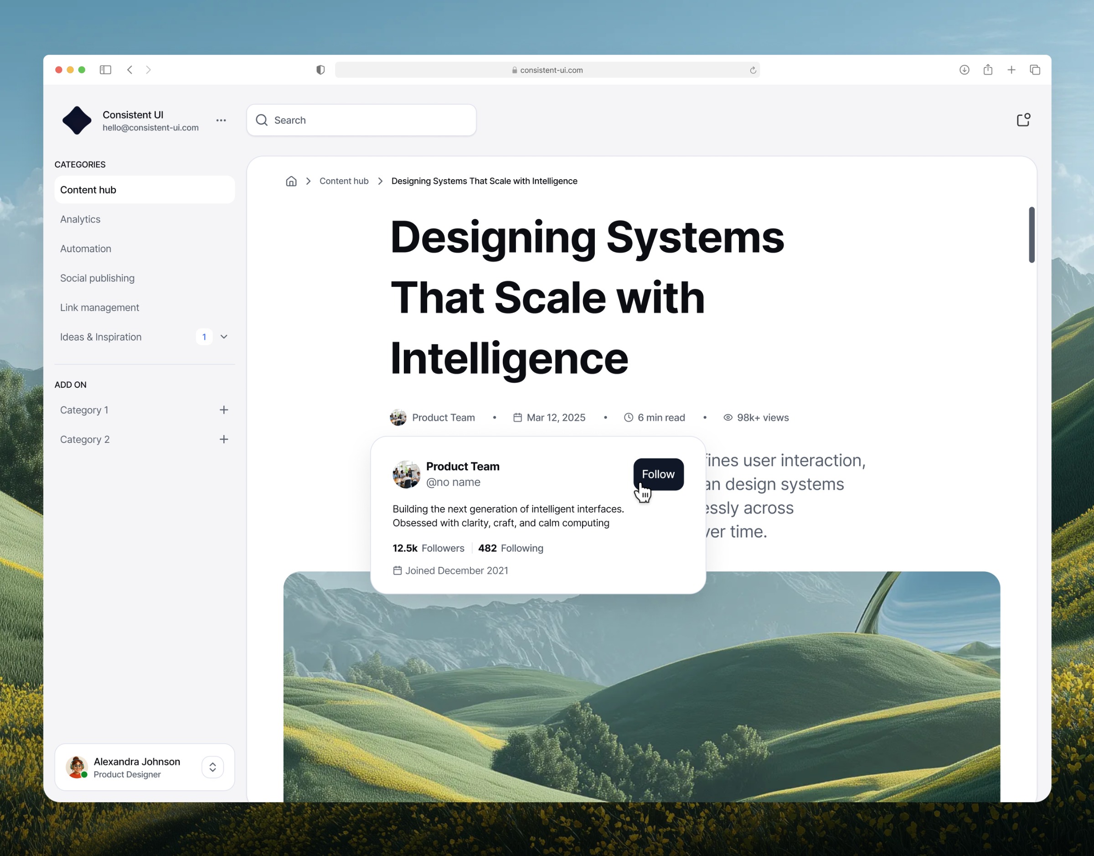Screen dimensions: 1094x856
Task: Open the notifications icon at top right
Action: (1023, 120)
